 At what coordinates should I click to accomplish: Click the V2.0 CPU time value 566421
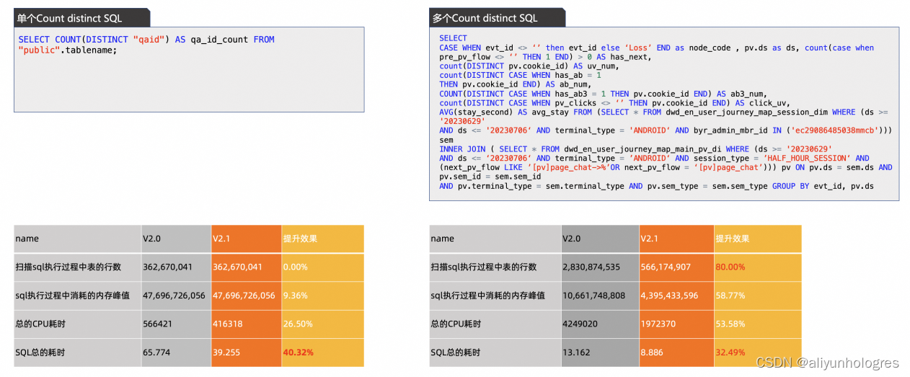tap(175, 324)
